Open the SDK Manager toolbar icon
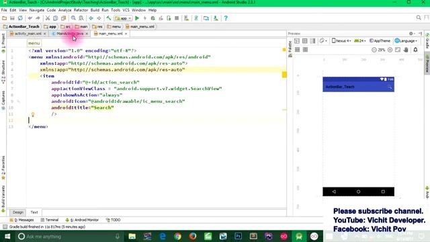The width and height of the screenshot is (430, 242). (216, 18)
